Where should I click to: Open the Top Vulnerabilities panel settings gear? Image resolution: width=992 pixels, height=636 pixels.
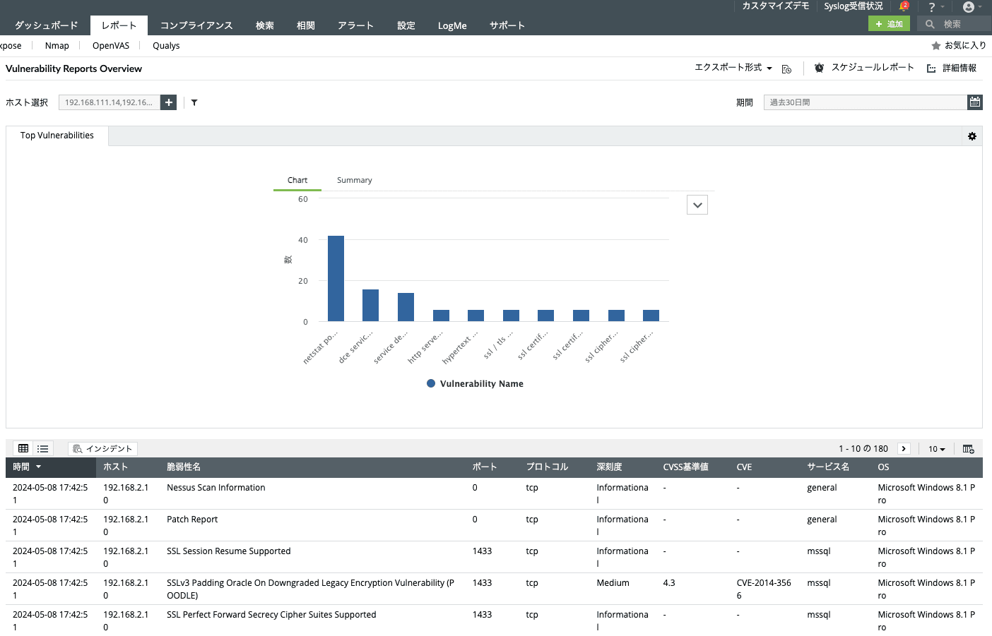[x=972, y=136]
